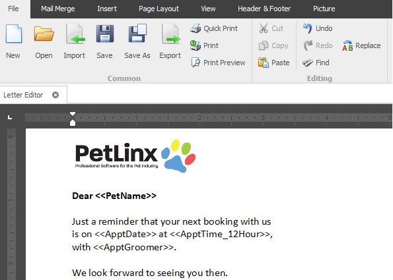The height and width of the screenshot is (280, 393).
Task: Open the Insert ribbon tab
Action: tap(107, 9)
